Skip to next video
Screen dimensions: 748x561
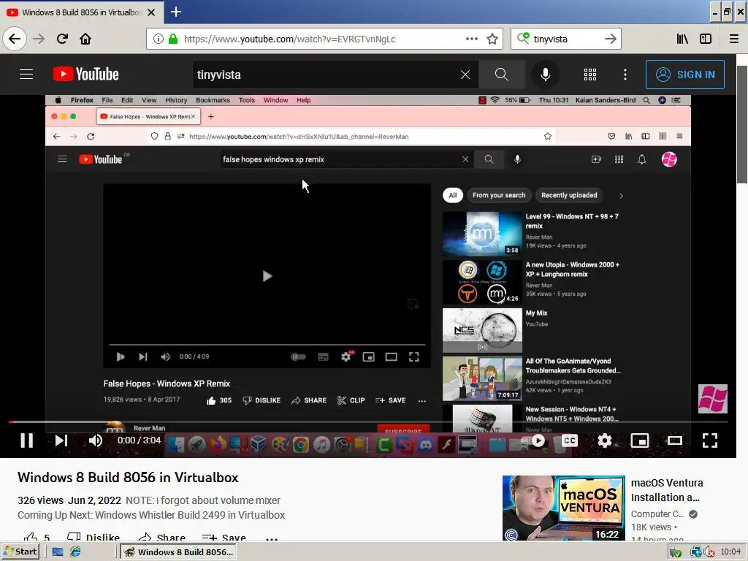(x=61, y=440)
